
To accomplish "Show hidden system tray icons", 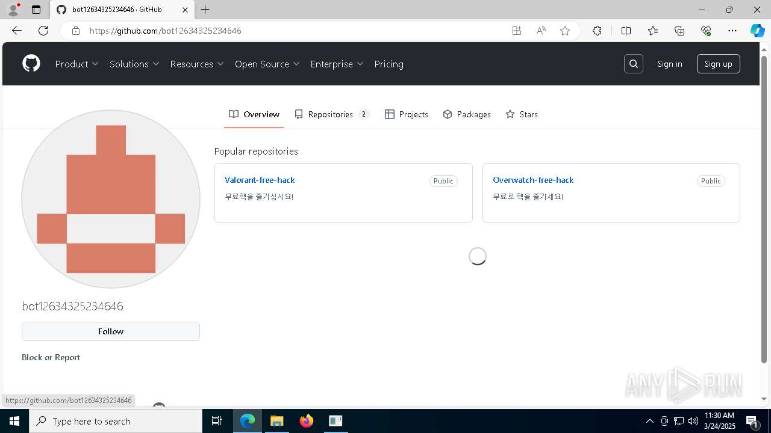I will pyautogui.click(x=649, y=421).
